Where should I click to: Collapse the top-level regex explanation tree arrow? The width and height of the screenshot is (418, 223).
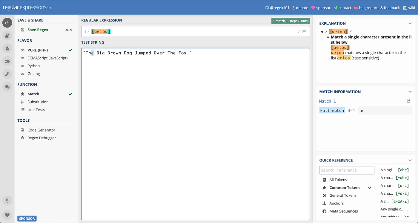pos(322,32)
